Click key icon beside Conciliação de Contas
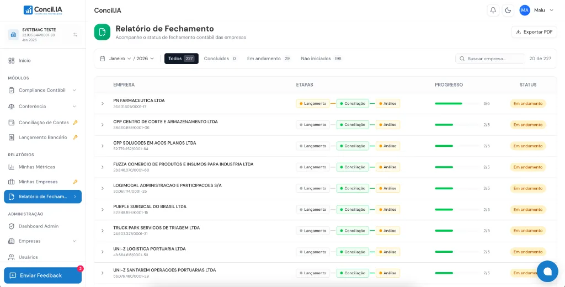Viewport: 565px width, 287px height. click(75, 123)
